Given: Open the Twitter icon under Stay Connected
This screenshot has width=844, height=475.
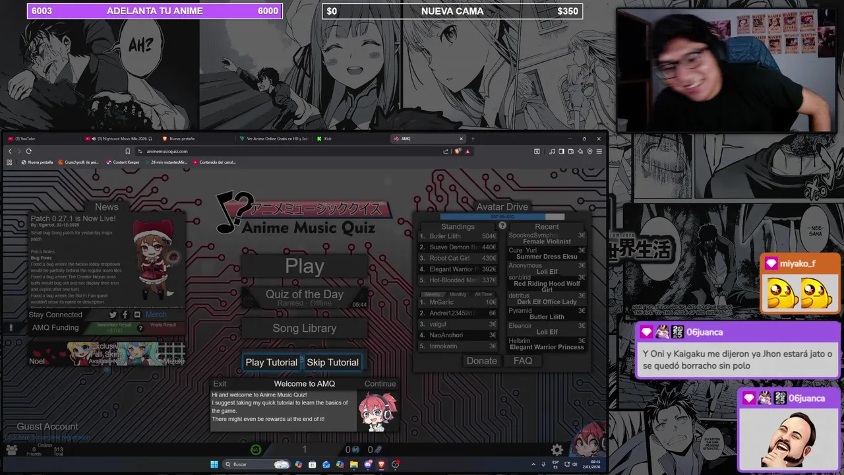Looking at the screenshot, I should click(113, 315).
